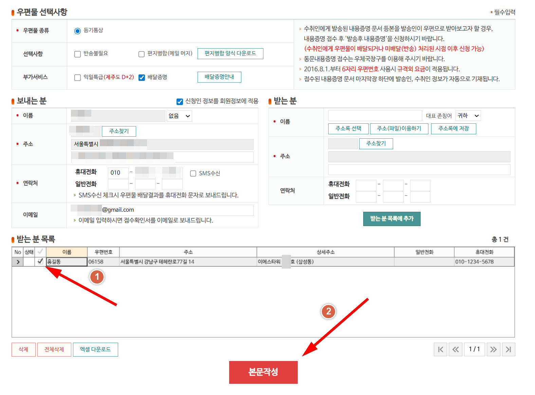Click 받는 분 목록에 추가 button
The width and height of the screenshot is (535, 395).
coord(392,219)
